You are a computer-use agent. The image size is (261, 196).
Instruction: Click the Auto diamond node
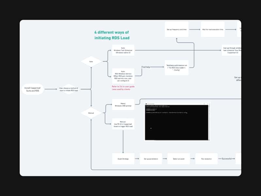click(x=91, y=61)
